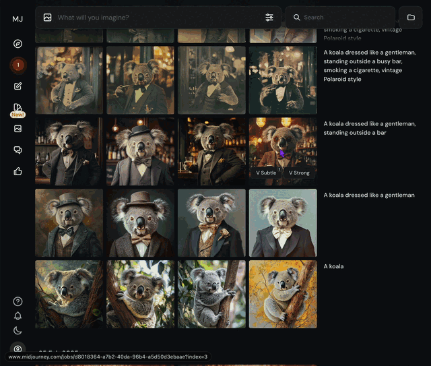Click prompt text 'standing outside a busy bar,'
431x366 pixels.
(x=363, y=61)
